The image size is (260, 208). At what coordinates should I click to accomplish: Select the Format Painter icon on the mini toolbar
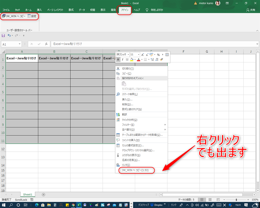click(162, 60)
